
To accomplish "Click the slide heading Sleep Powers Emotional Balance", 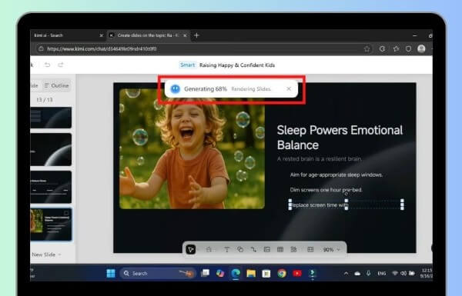I will (x=340, y=138).
